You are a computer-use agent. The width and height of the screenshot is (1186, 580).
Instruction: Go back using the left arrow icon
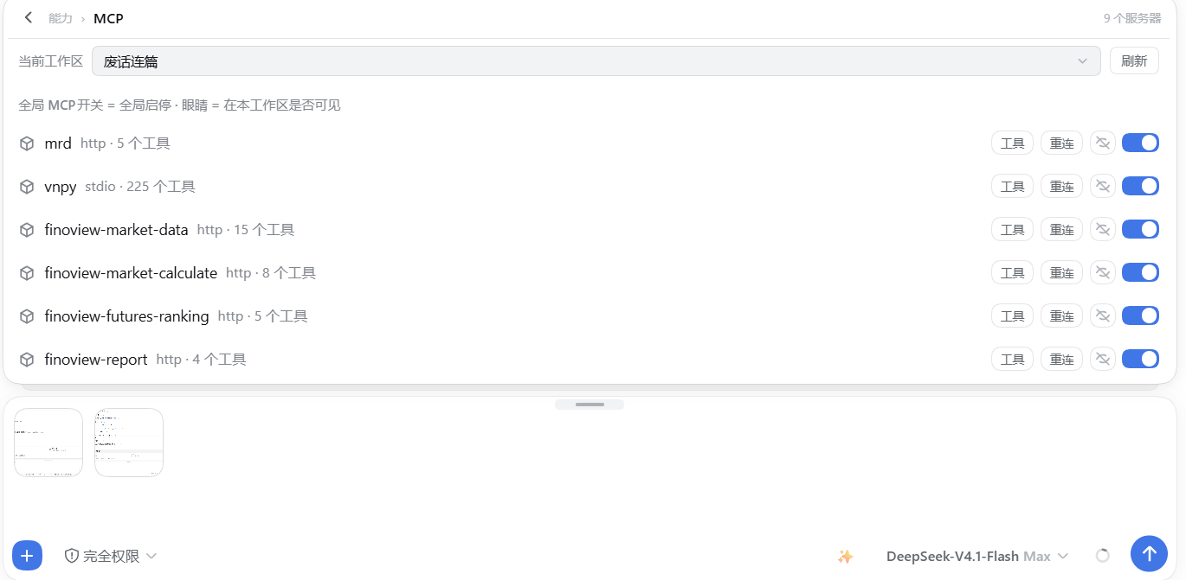point(29,17)
